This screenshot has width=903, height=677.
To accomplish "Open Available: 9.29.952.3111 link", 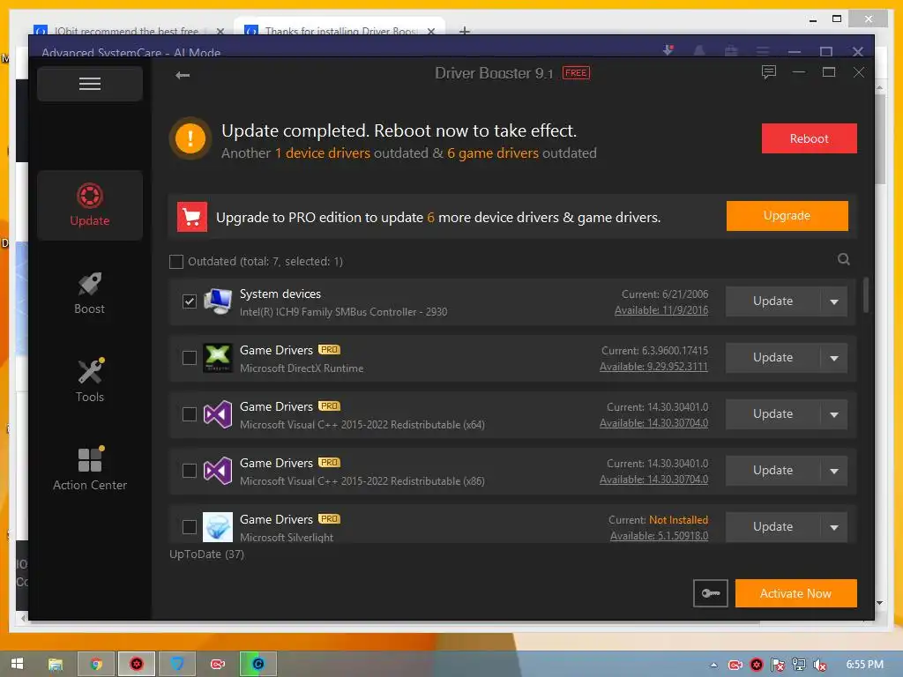I will click(653, 367).
